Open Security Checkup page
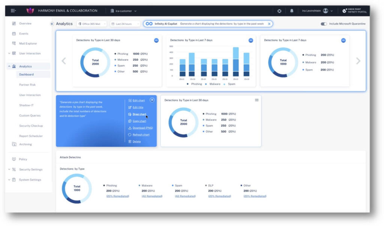 (x=31, y=126)
